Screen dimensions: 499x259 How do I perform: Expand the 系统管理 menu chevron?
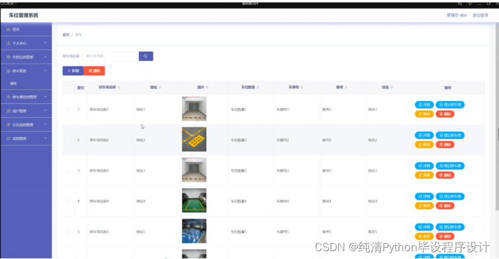(45, 138)
